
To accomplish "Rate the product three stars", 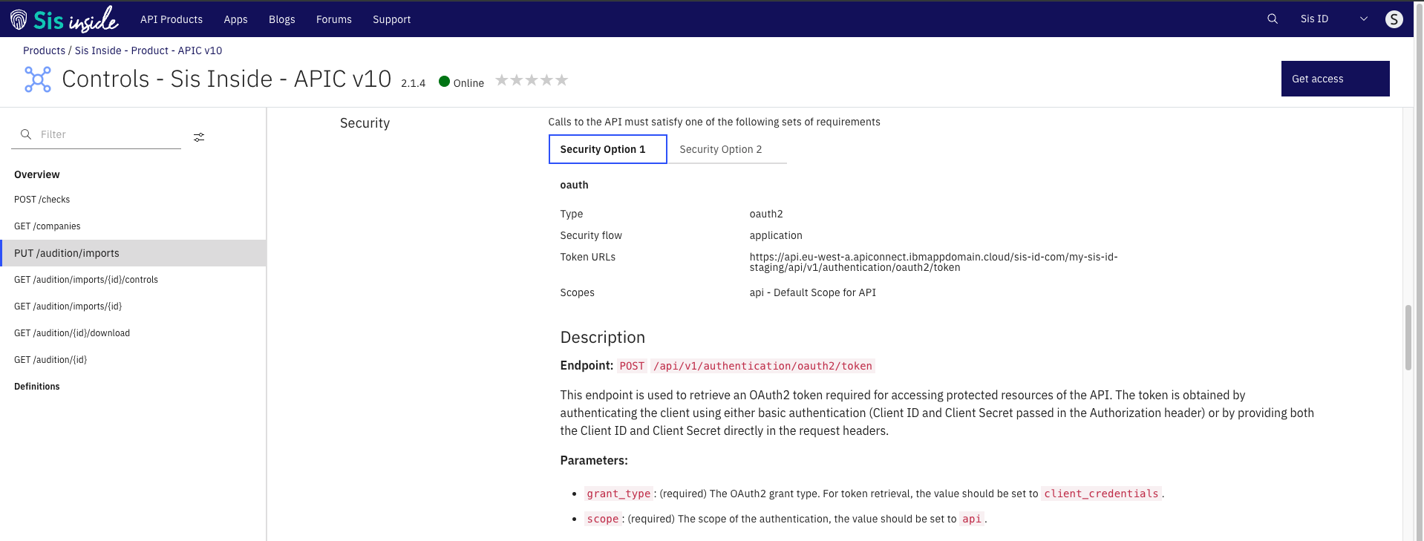I will tap(532, 80).
